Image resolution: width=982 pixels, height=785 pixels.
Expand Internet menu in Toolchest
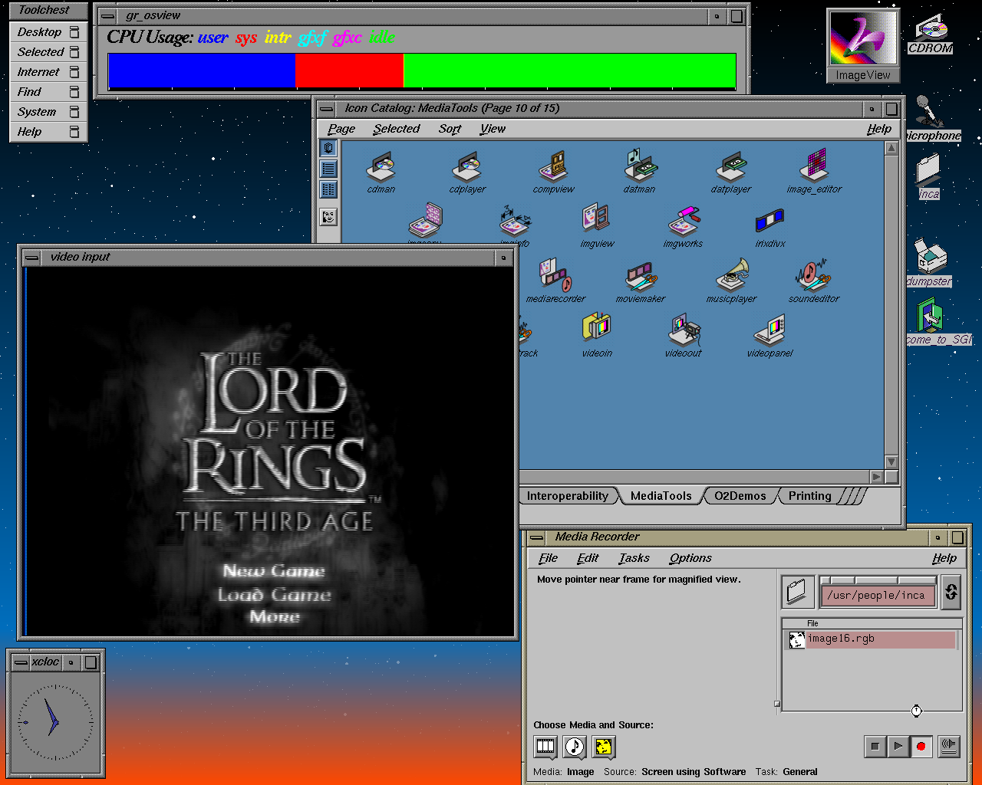48,72
